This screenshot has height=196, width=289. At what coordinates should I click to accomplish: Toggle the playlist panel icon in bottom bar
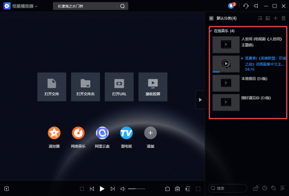[x=188, y=189]
